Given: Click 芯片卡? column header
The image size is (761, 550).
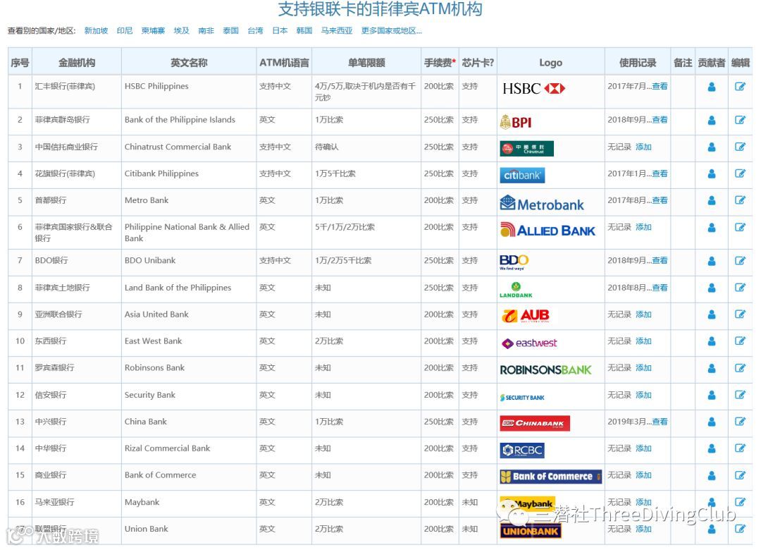Looking at the screenshot, I should tap(478, 63).
